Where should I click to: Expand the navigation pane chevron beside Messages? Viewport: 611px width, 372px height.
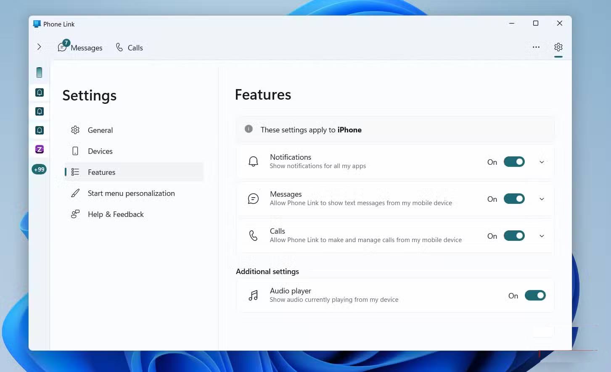point(39,47)
